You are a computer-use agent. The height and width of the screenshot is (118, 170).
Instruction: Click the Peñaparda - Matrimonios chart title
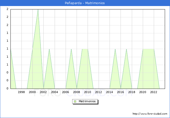click(x=85, y=3)
